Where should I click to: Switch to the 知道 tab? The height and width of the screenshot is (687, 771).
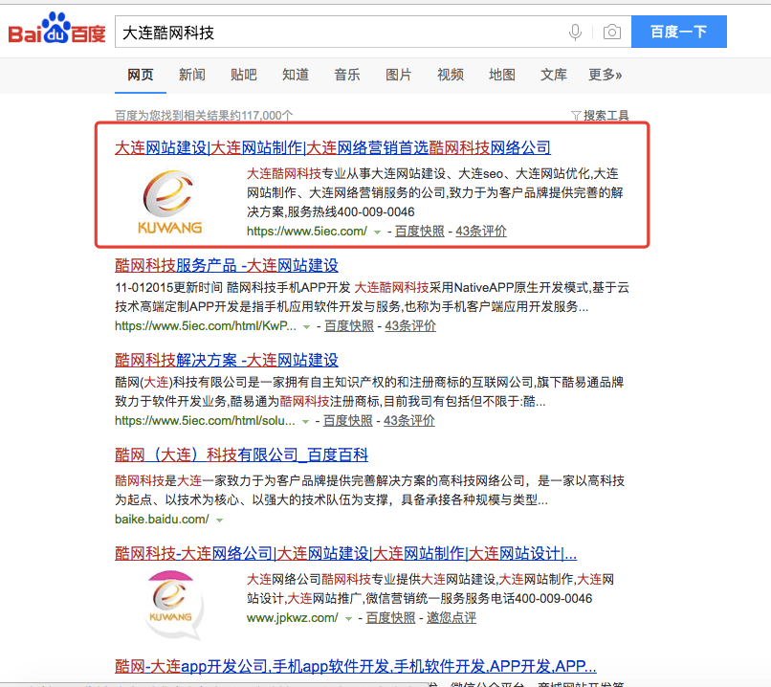(296, 75)
